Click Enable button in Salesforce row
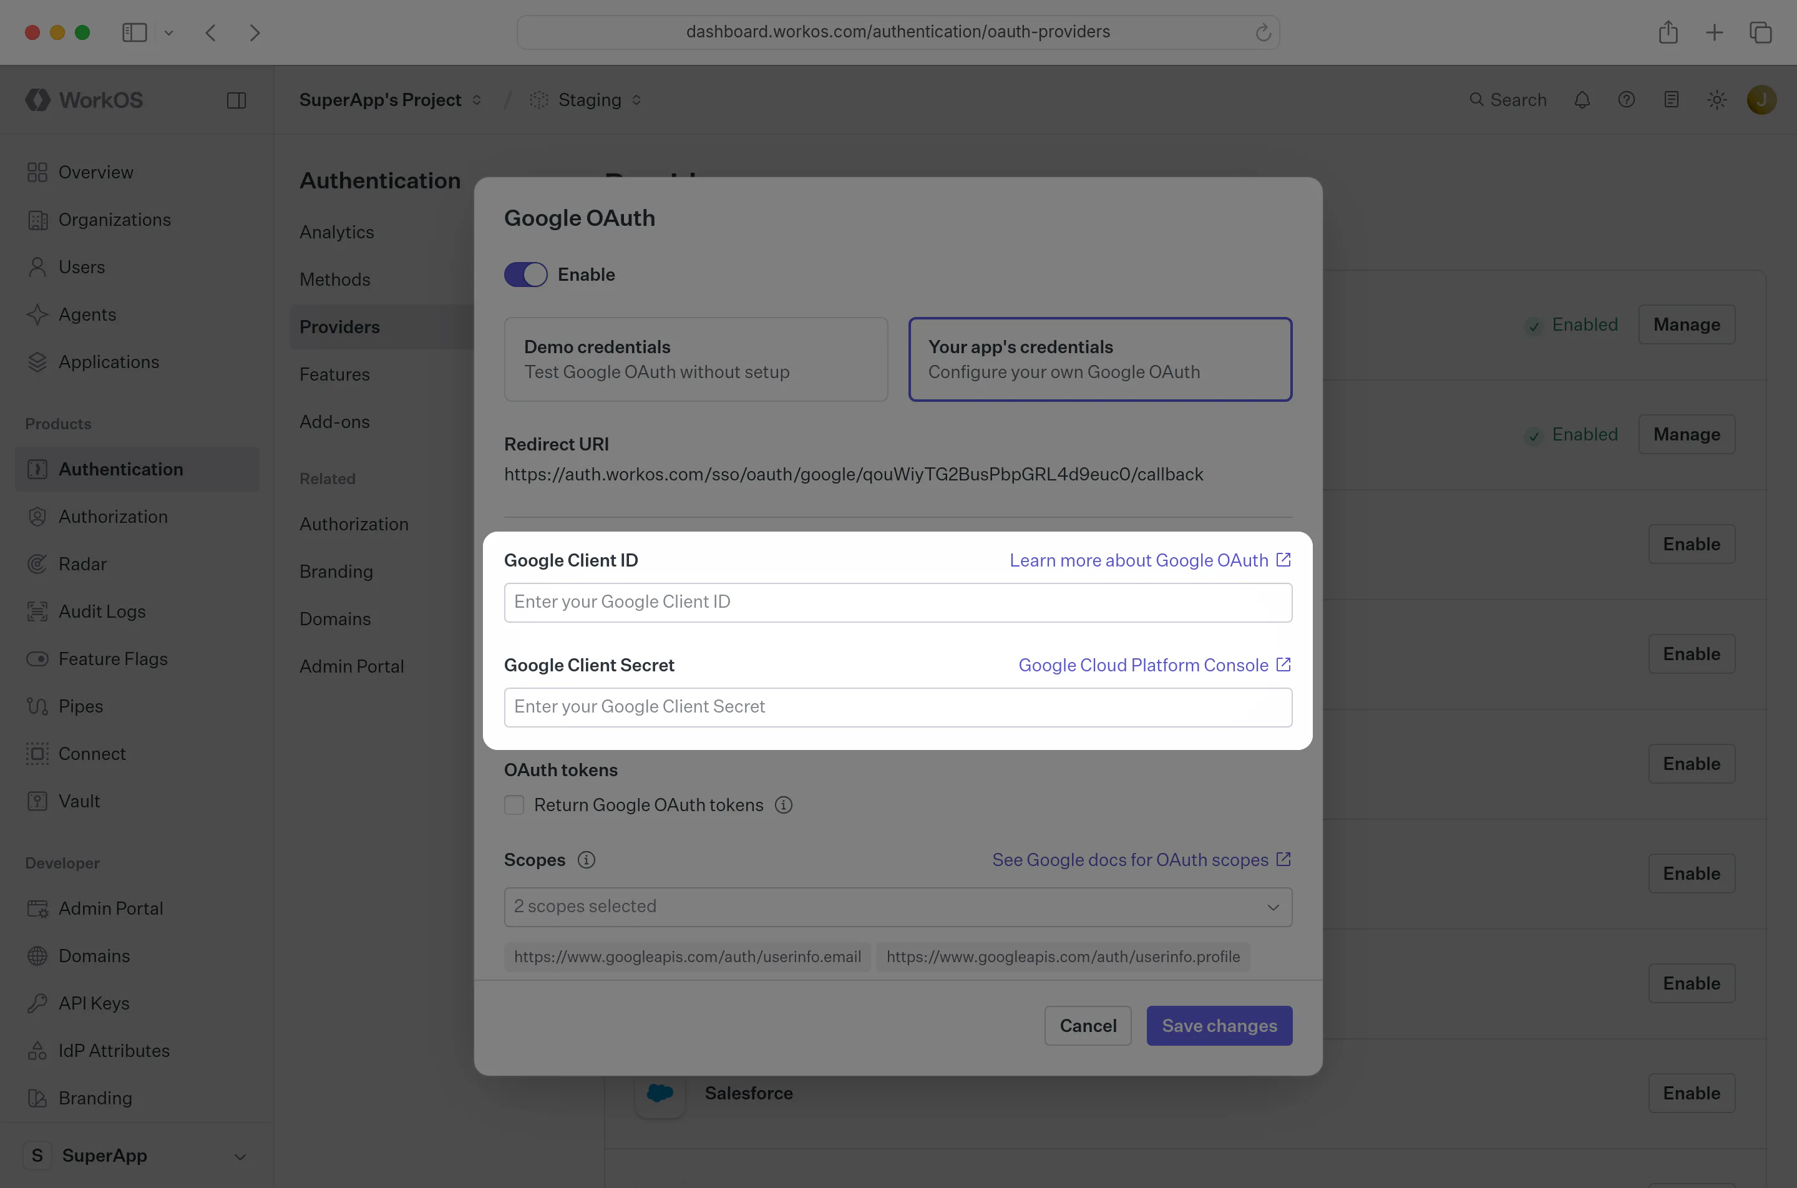Viewport: 1797px width, 1188px height. pyautogui.click(x=1691, y=1093)
